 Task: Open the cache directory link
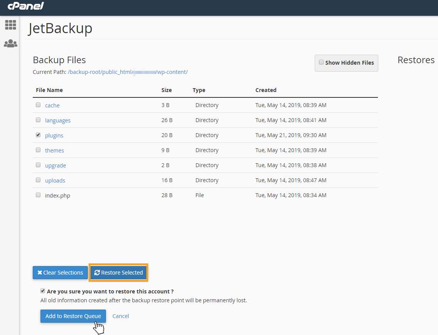click(x=52, y=106)
